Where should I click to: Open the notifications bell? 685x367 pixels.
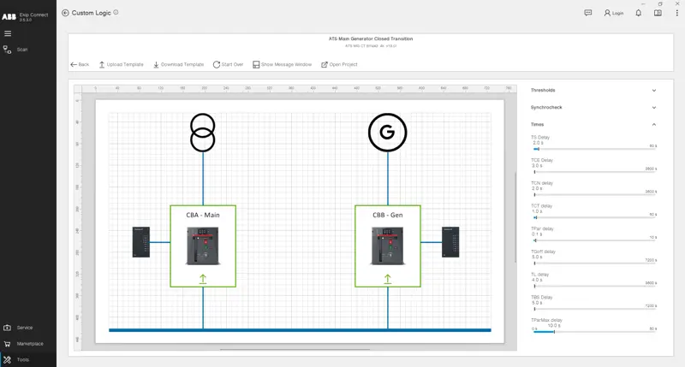(x=638, y=13)
